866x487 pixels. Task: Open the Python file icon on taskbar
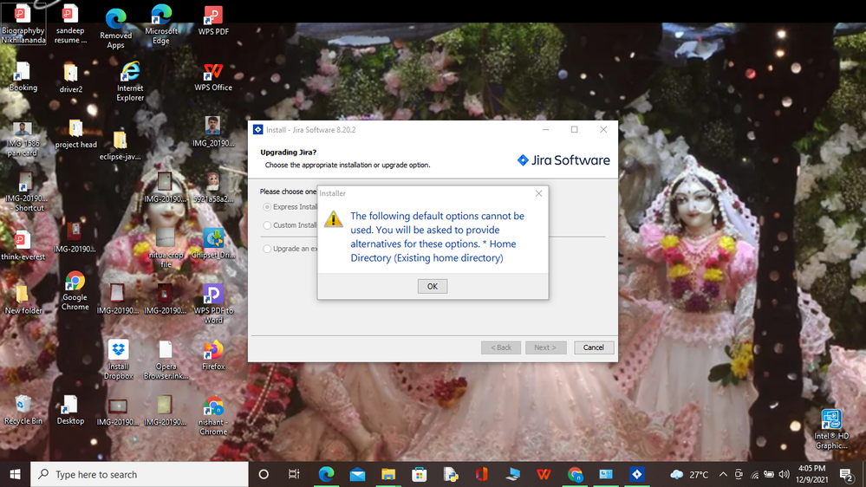[451, 474]
